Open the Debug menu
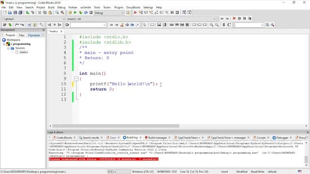 point(62,7)
